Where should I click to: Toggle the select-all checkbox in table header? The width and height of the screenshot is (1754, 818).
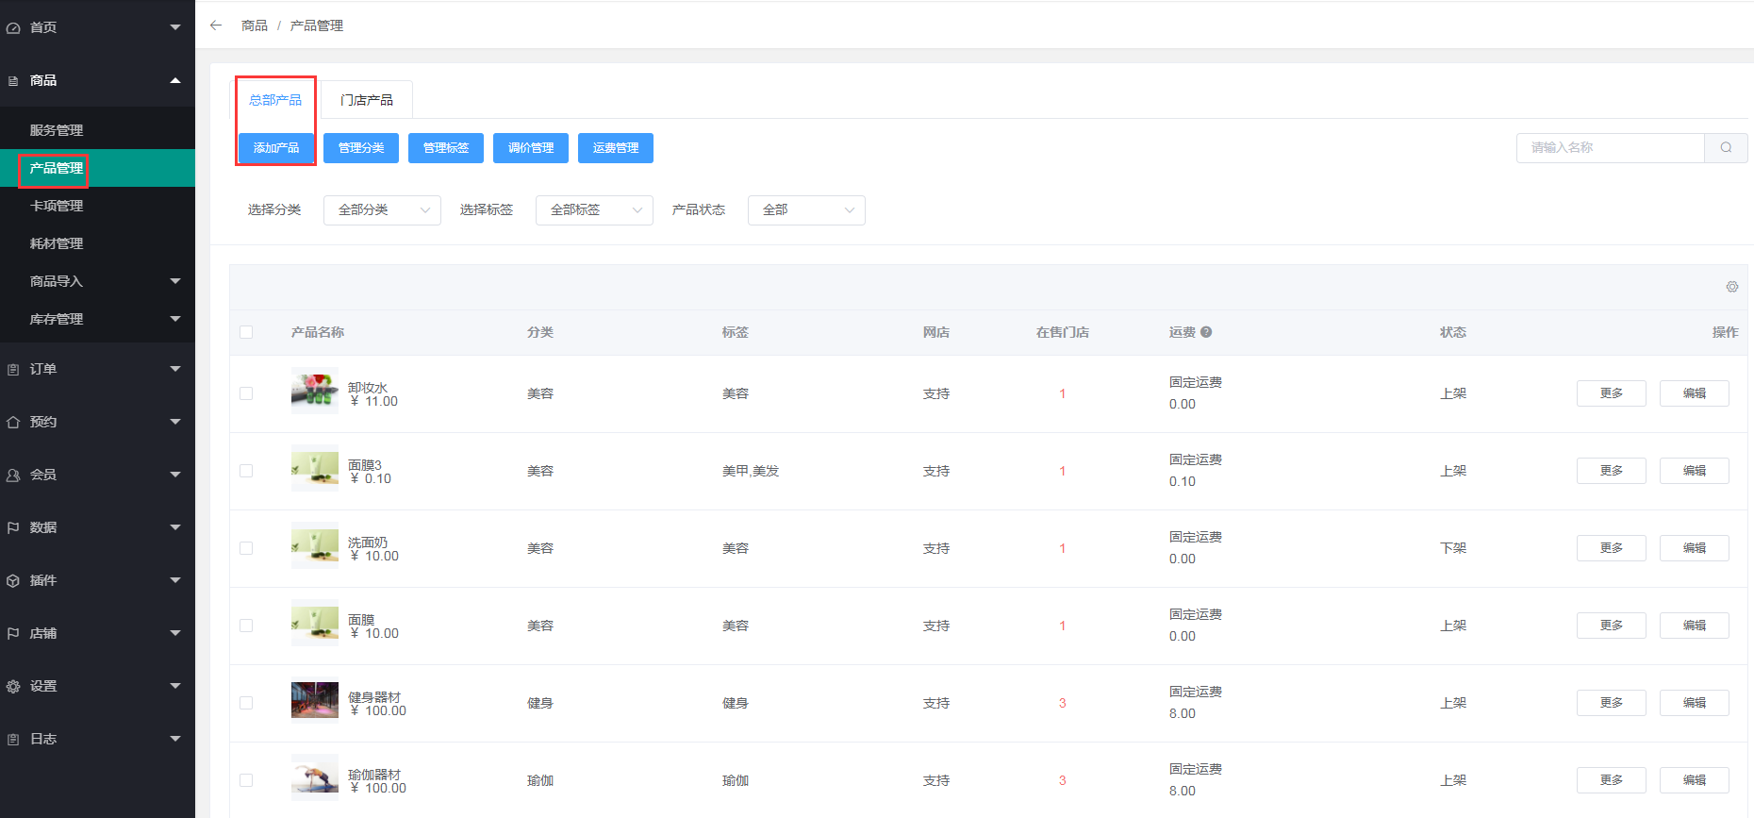pyautogui.click(x=246, y=332)
